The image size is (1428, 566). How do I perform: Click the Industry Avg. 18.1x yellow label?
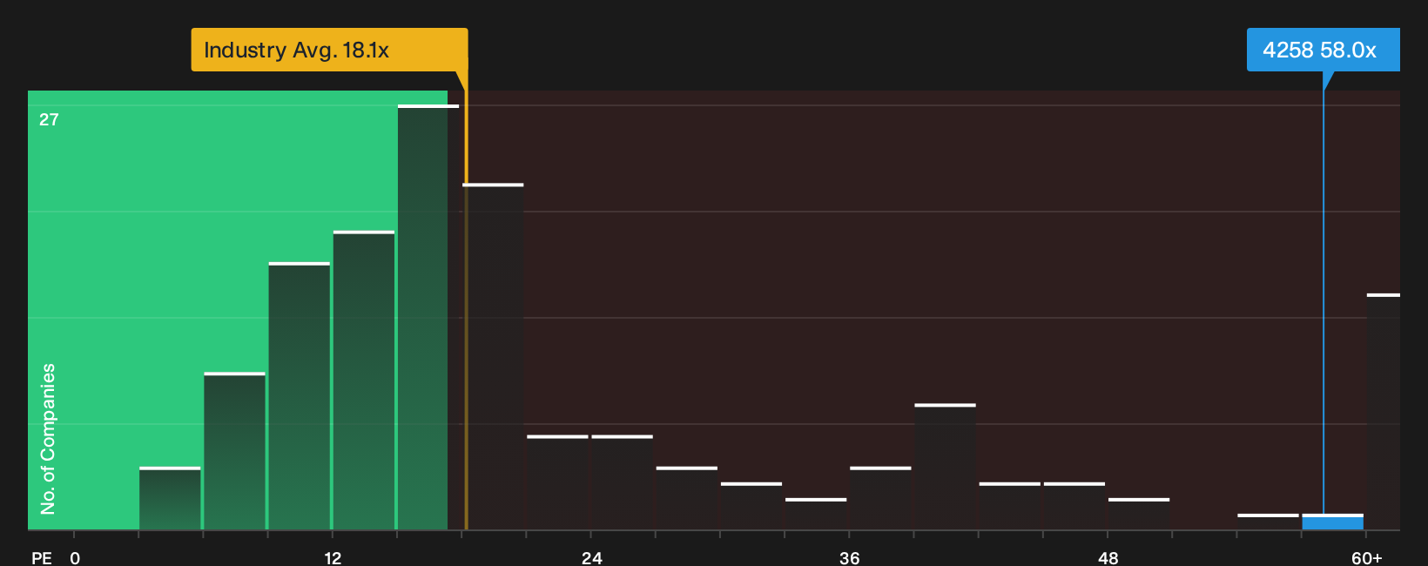(x=329, y=50)
